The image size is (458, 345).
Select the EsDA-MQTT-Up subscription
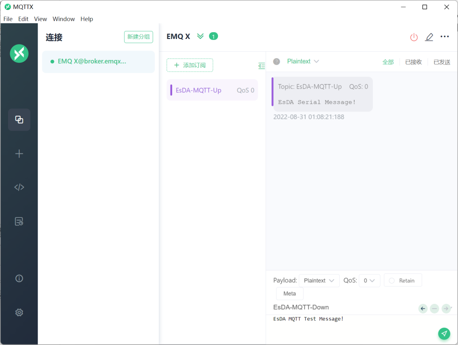click(x=212, y=90)
